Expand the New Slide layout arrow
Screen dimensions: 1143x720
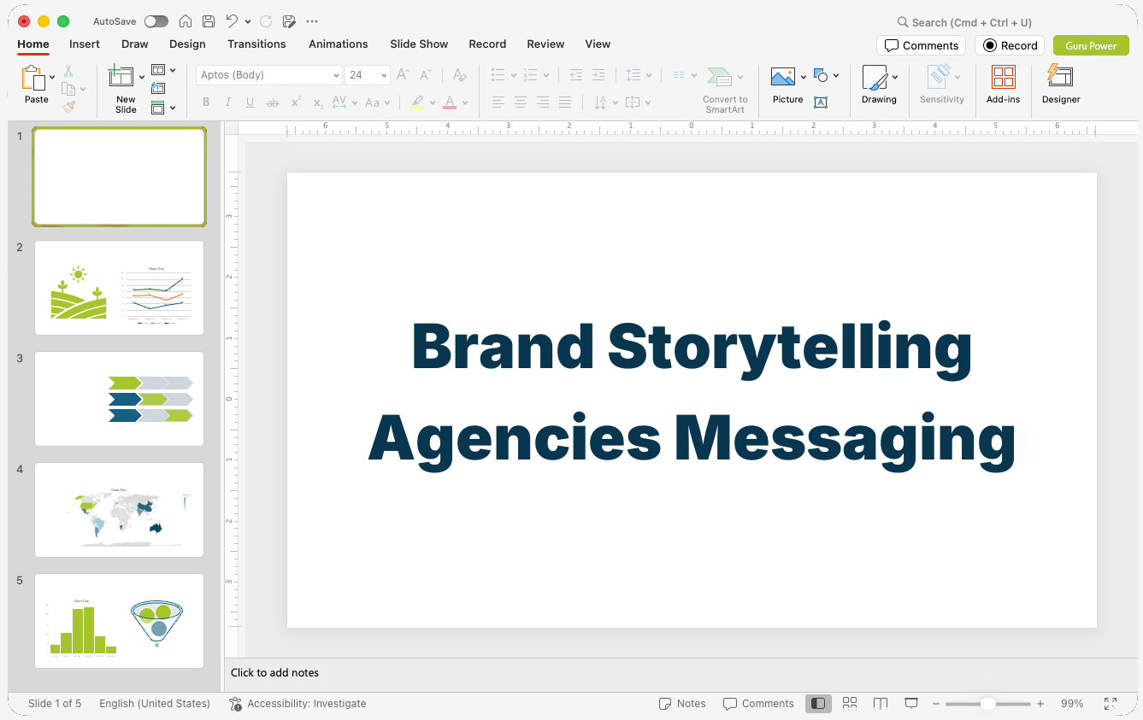(142, 77)
